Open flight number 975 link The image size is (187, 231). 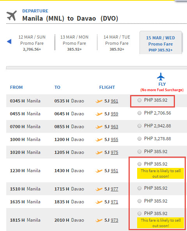pyautogui.click(x=115, y=152)
